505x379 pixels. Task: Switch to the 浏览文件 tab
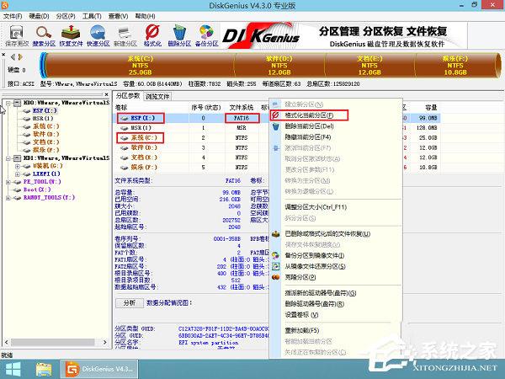159,97
